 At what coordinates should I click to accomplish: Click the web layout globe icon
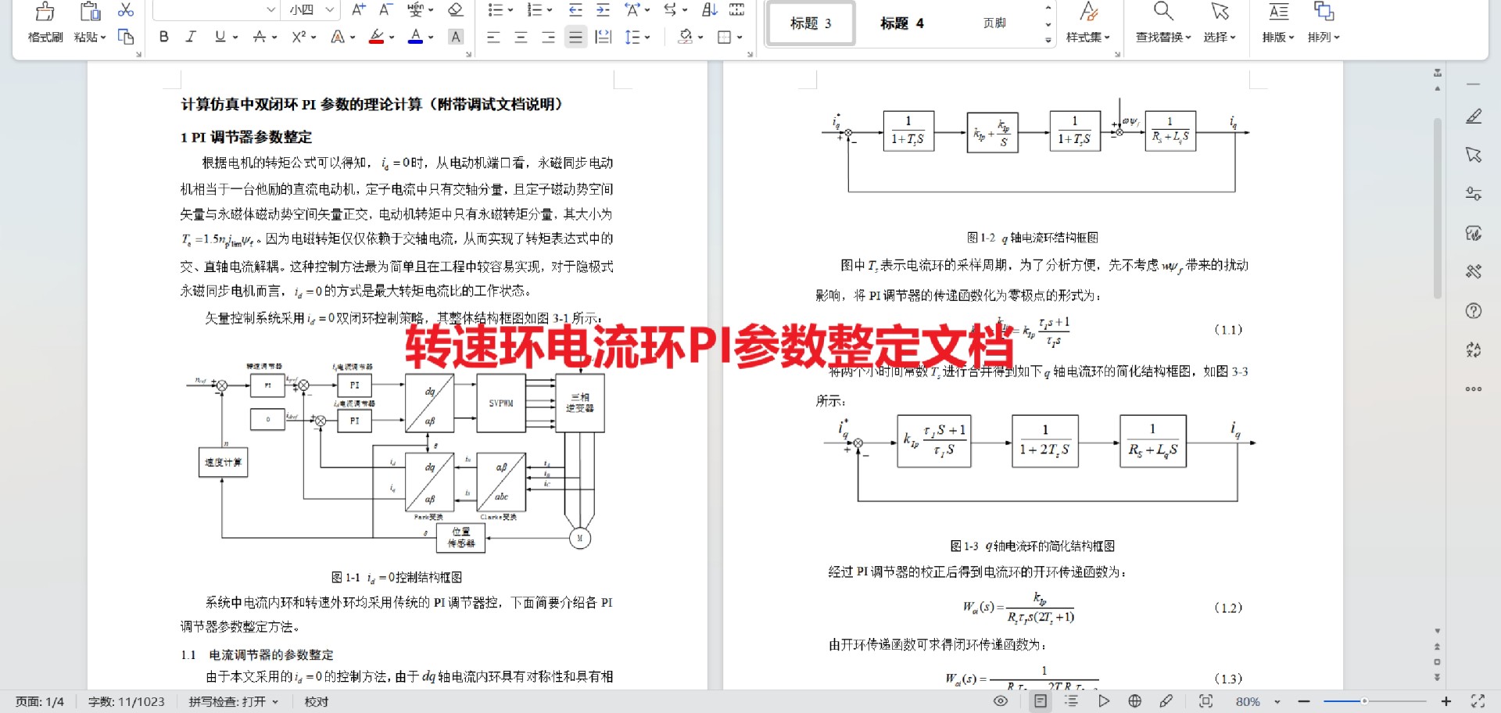coord(1135,701)
